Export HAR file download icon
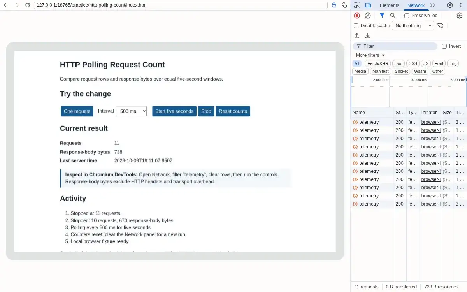 (368, 36)
